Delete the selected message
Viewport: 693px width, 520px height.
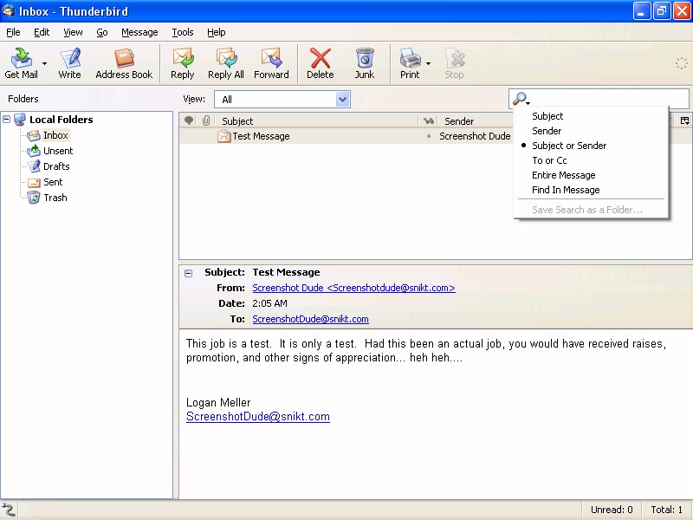[321, 63]
